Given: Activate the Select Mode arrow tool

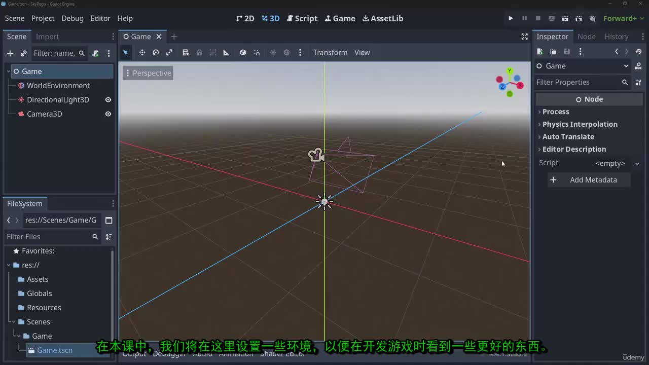Looking at the screenshot, I should pyautogui.click(x=126, y=52).
